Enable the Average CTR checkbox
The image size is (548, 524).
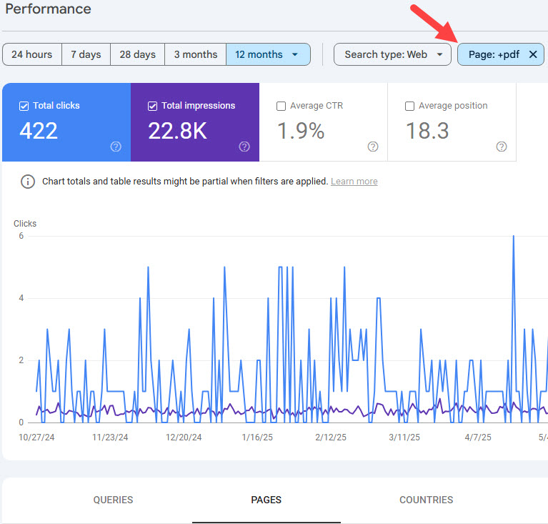pyautogui.click(x=281, y=106)
